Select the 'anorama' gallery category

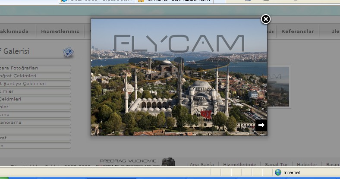coord(35,122)
